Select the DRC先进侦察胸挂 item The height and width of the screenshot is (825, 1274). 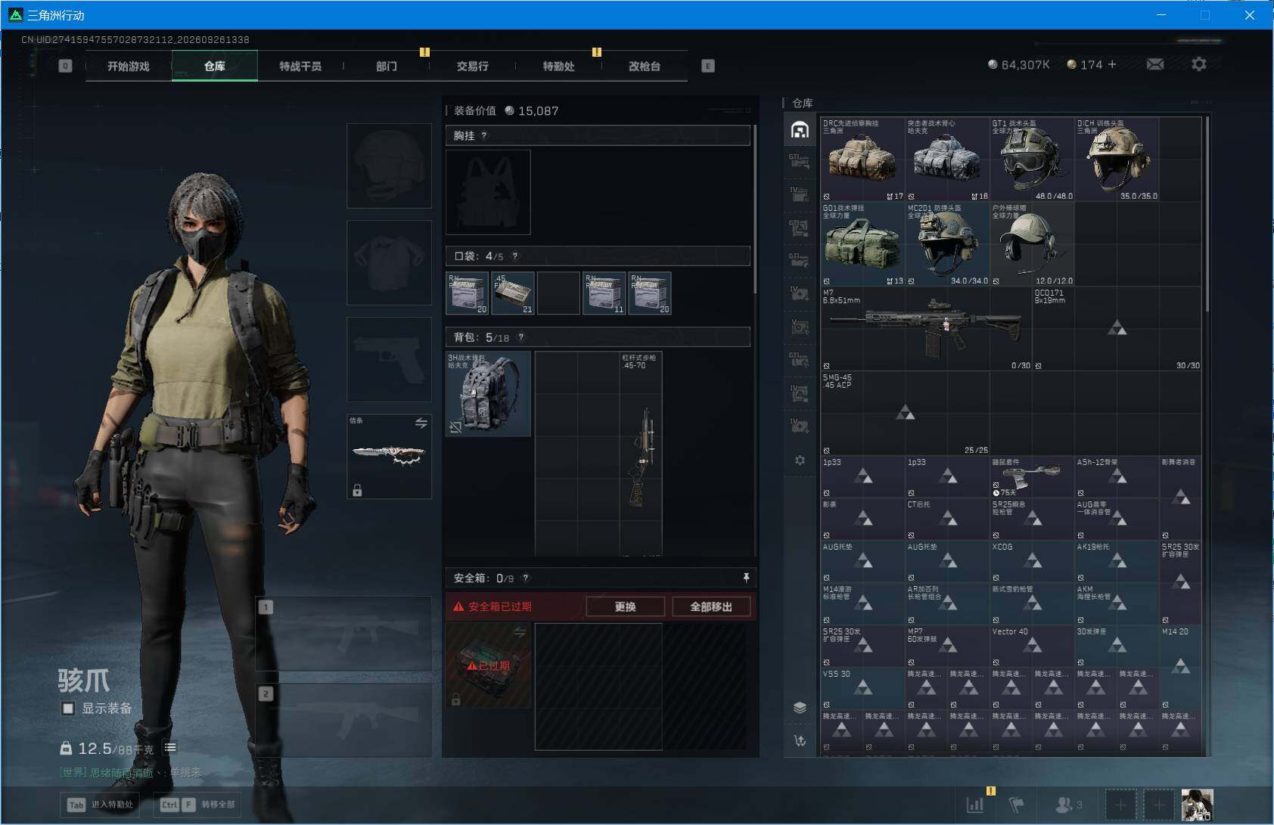[x=863, y=160]
